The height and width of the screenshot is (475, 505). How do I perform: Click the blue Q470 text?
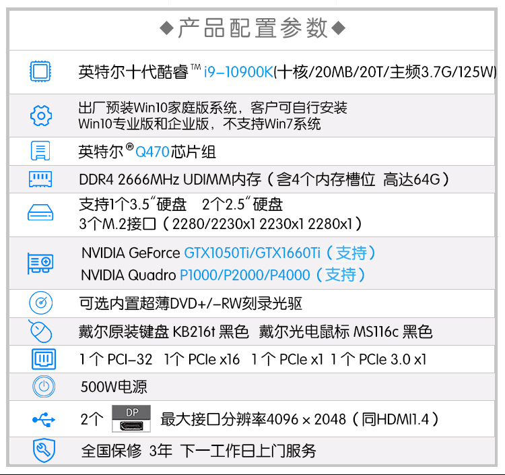tap(152, 152)
